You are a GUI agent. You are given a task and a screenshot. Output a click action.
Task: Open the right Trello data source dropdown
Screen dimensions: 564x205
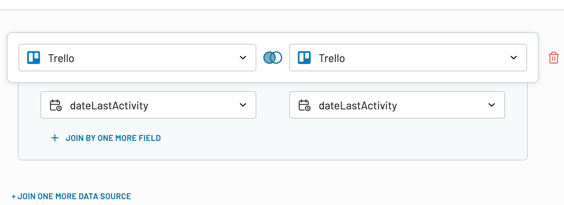pos(408,58)
